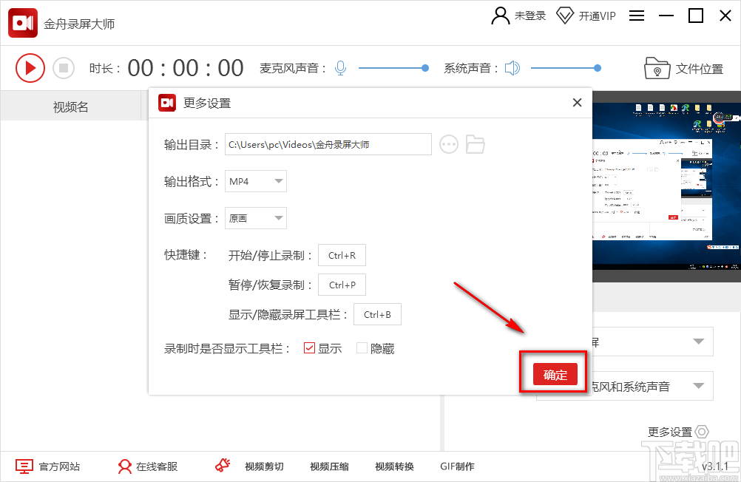This screenshot has width=741, height=482.
Task: Expand the 麦克风和系统声音 audio dropdown
Action: tap(698, 386)
